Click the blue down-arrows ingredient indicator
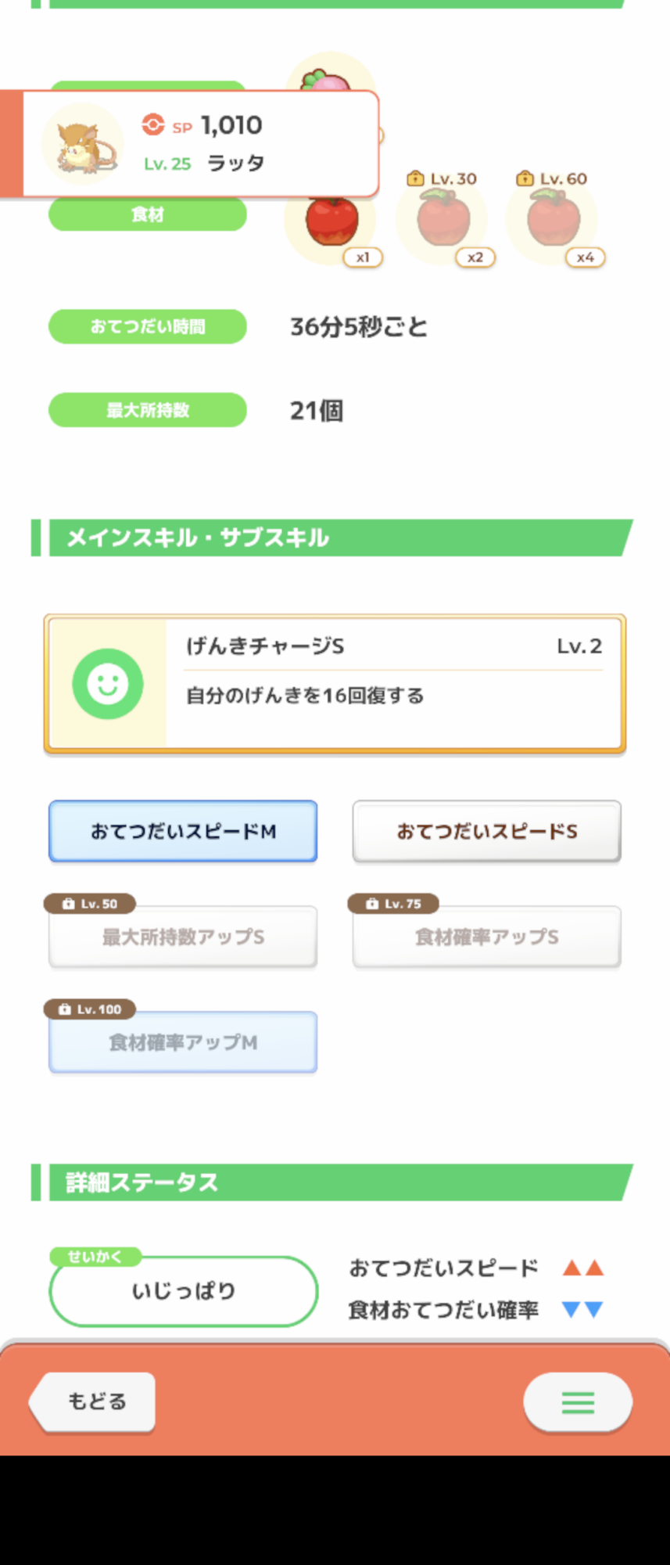This screenshot has width=670, height=1565. pyautogui.click(x=583, y=1309)
